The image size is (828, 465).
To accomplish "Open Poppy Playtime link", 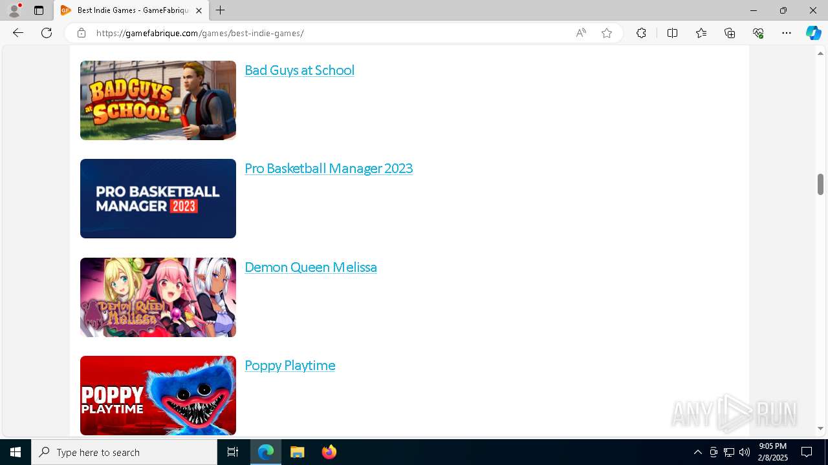I will point(290,366).
